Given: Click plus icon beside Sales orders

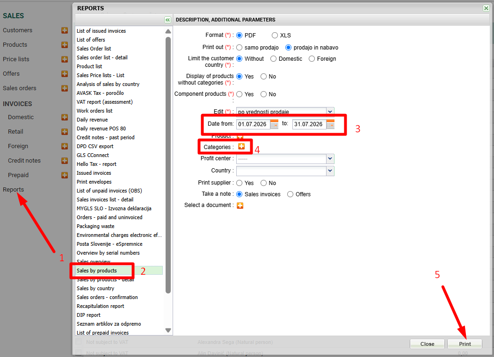Looking at the screenshot, I should point(65,88).
